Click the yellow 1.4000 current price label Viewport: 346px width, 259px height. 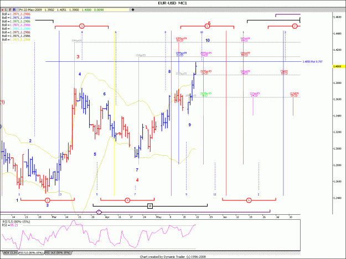tap(339, 66)
